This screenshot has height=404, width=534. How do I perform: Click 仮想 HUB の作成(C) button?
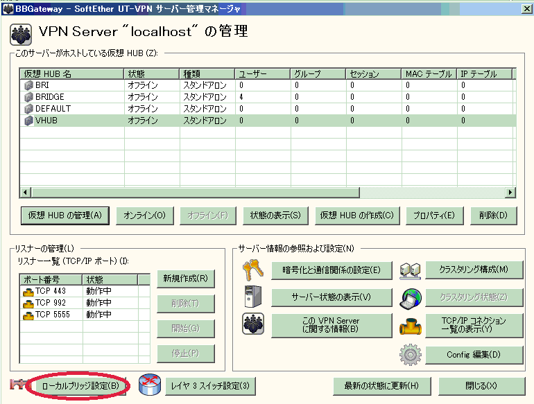[x=357, y=216]
